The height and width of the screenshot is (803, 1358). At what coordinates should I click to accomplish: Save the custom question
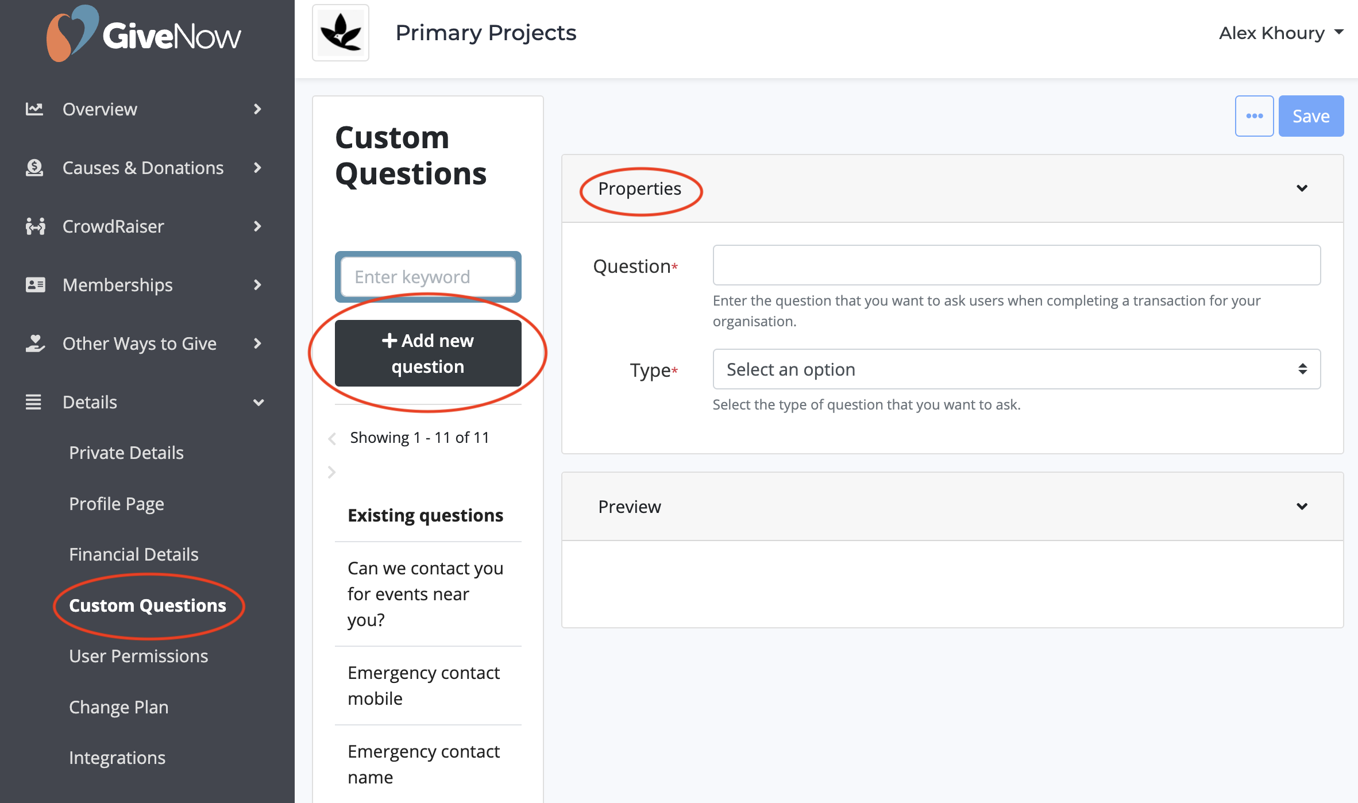coord(1311,115)
